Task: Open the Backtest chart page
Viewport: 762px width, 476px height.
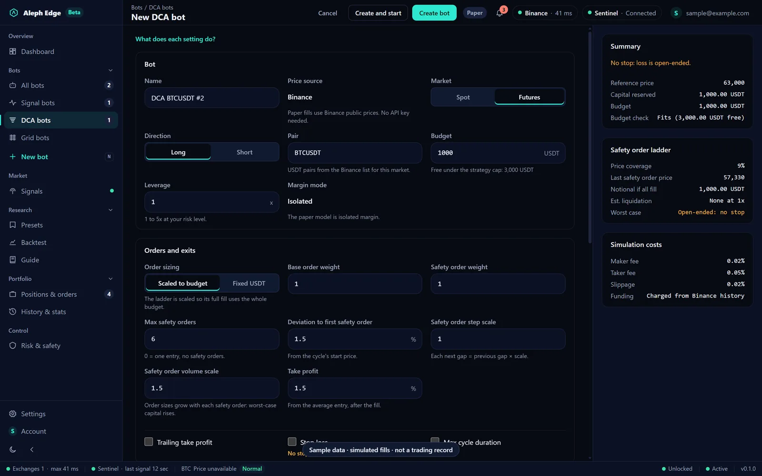Action: coord(61,243)
